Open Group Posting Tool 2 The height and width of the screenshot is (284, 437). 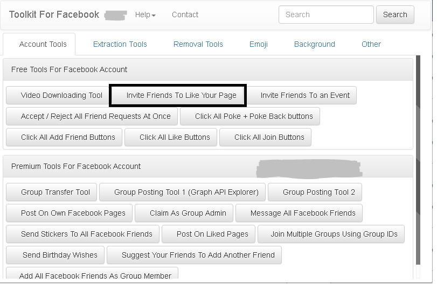pyautogui.click(x=315, y=192)
